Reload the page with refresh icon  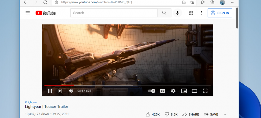pyautogui.click(x=45, y=2)
